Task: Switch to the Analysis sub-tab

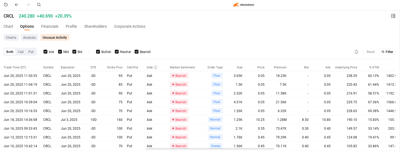Action: [x=29, y=37]
